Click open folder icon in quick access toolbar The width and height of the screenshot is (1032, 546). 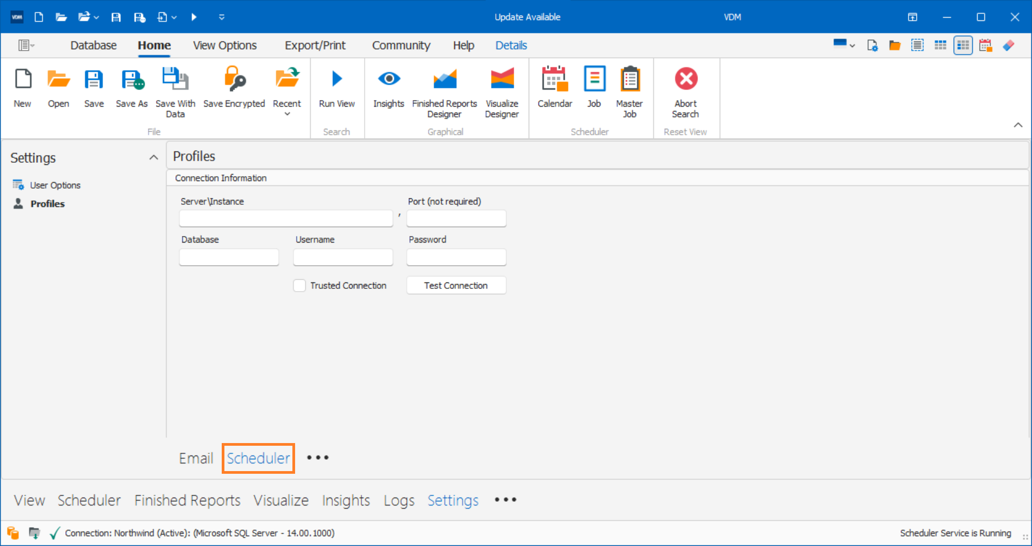61,17
